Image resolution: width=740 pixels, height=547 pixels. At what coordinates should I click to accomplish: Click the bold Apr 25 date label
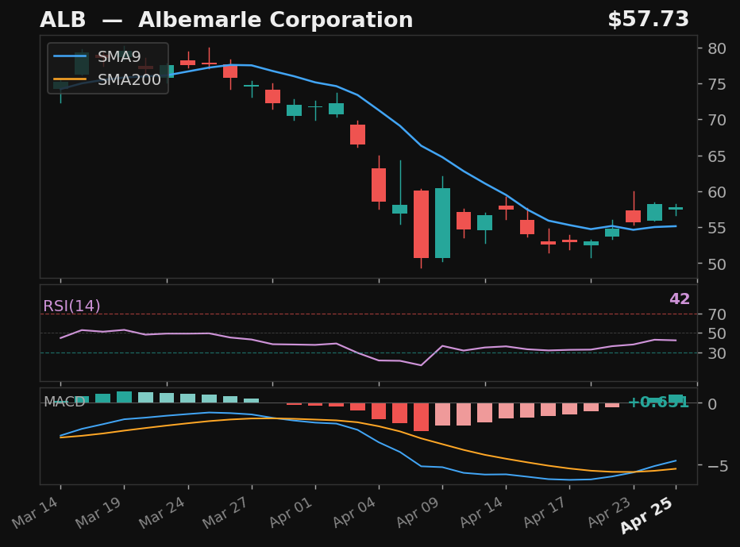pyautogui.click(x=648, y=515)
